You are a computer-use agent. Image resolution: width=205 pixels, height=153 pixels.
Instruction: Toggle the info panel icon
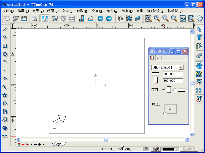[x=45, y=18]
